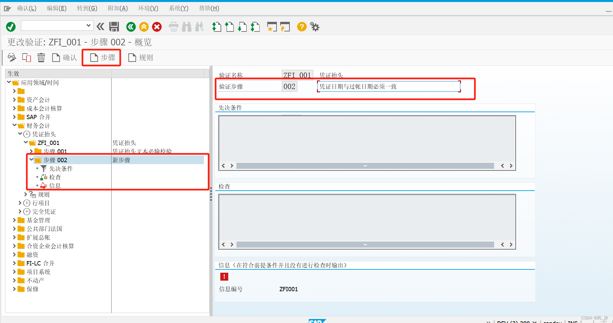Collapse the ZFI_001 validation node
Viewport: 613px width, 323px height.
point(26,142)
